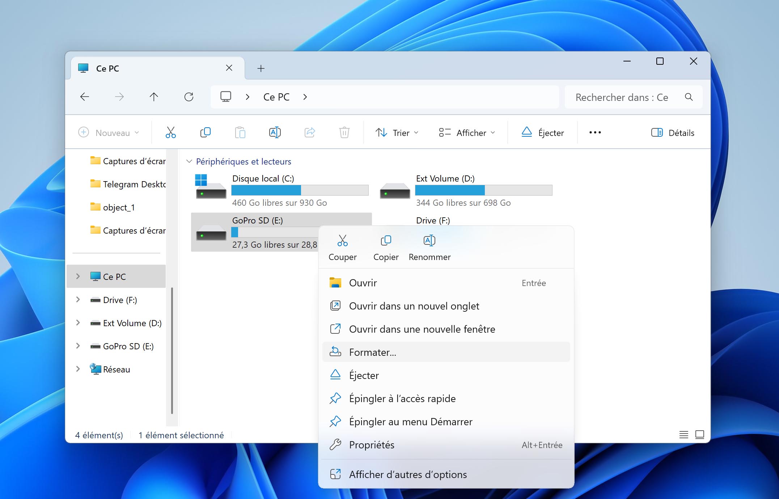Screen dimensions: 779x499
Task: Choose Ouvrir in the context menu
Action: point(446,283)
